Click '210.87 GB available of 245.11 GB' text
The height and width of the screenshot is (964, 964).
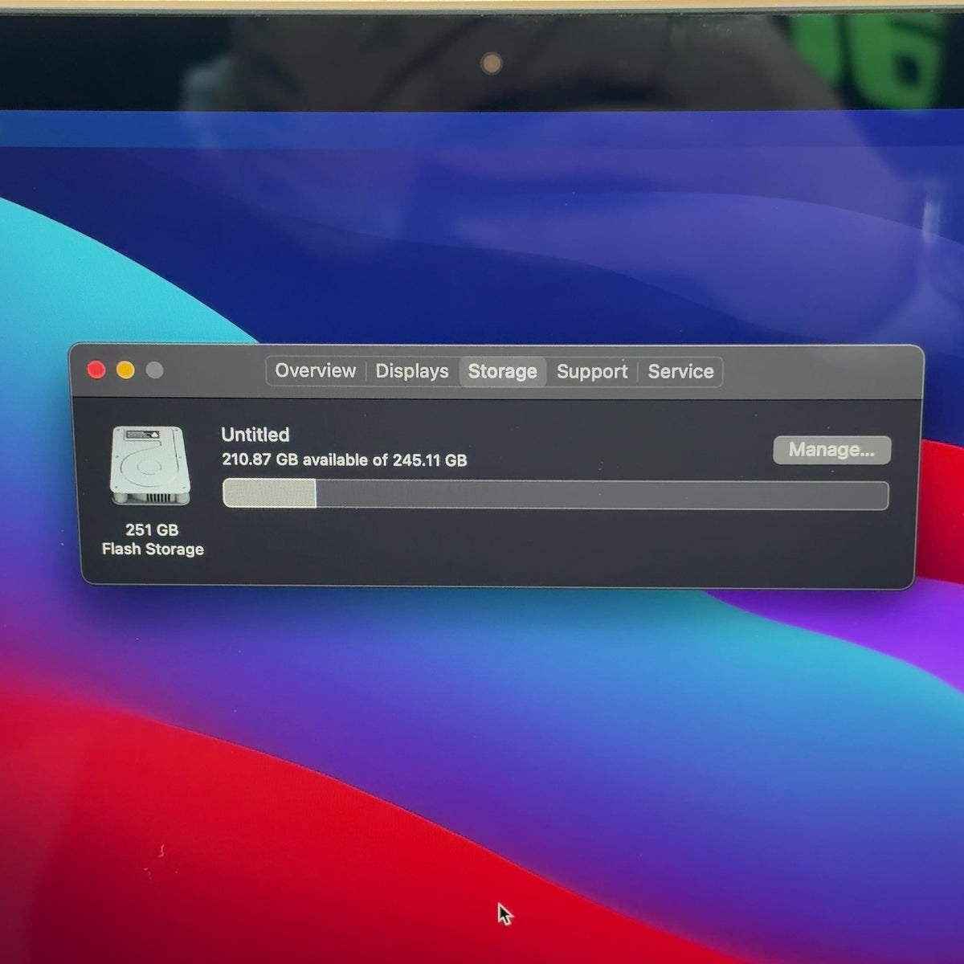coord(345,460)
